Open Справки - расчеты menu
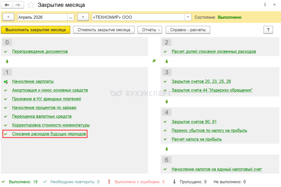Screen dimensions: 281x187 point(188,30)
